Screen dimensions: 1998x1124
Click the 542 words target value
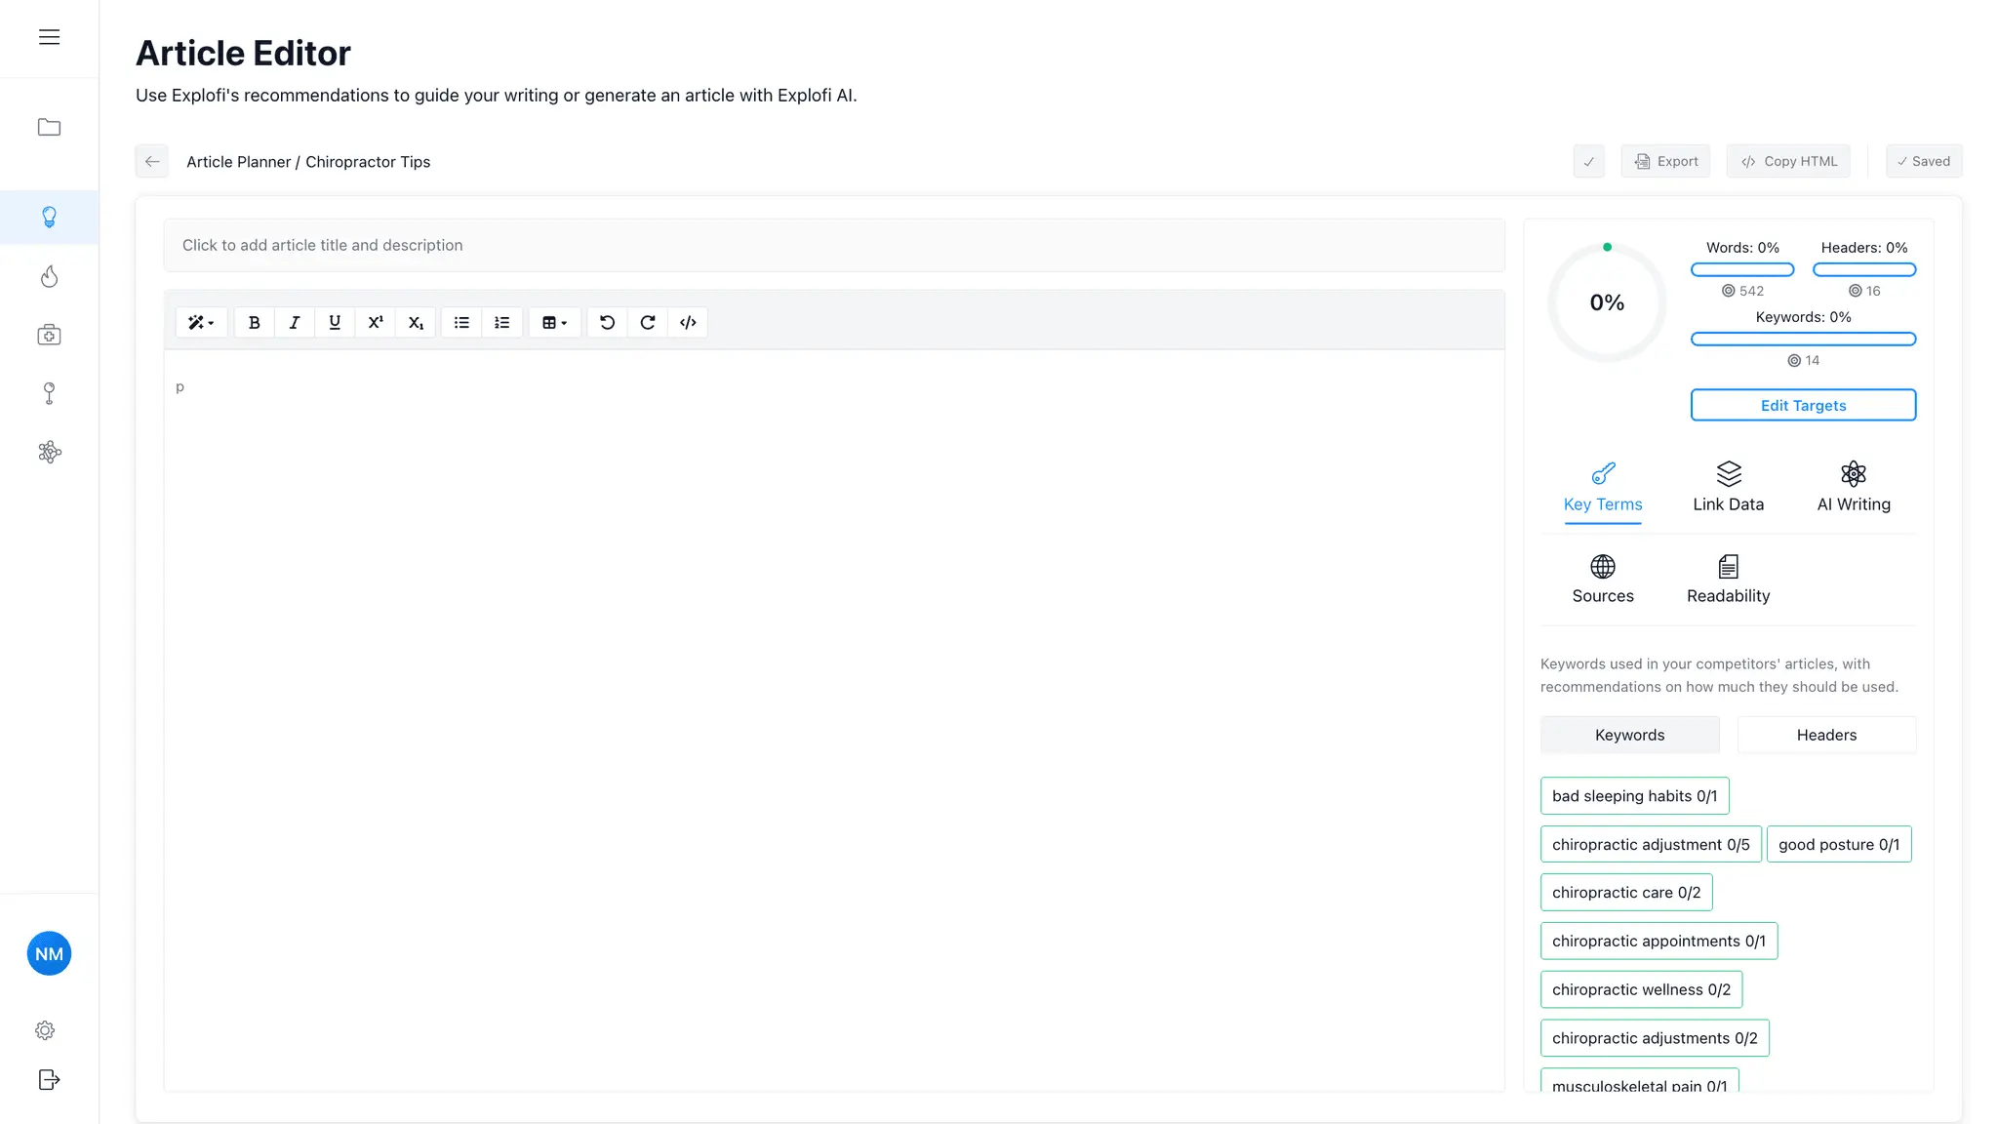coord(1742,291)
